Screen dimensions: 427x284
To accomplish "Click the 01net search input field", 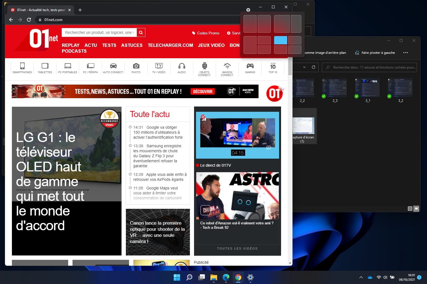I will coord(99,32).
